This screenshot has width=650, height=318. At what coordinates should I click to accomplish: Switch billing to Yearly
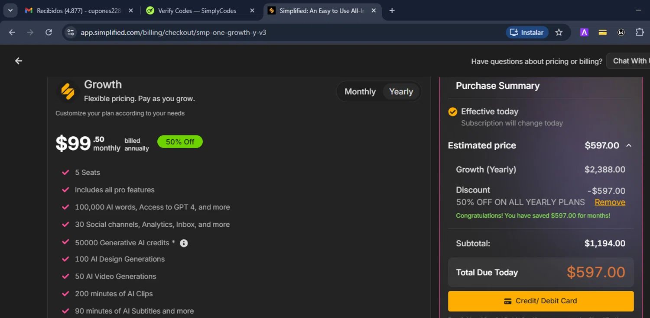pos(401,92)
